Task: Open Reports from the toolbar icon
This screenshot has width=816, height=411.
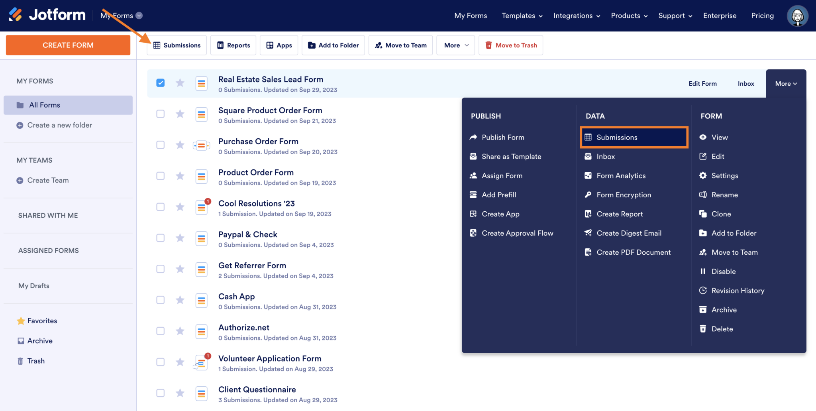Action: click(x=220, y=45)
